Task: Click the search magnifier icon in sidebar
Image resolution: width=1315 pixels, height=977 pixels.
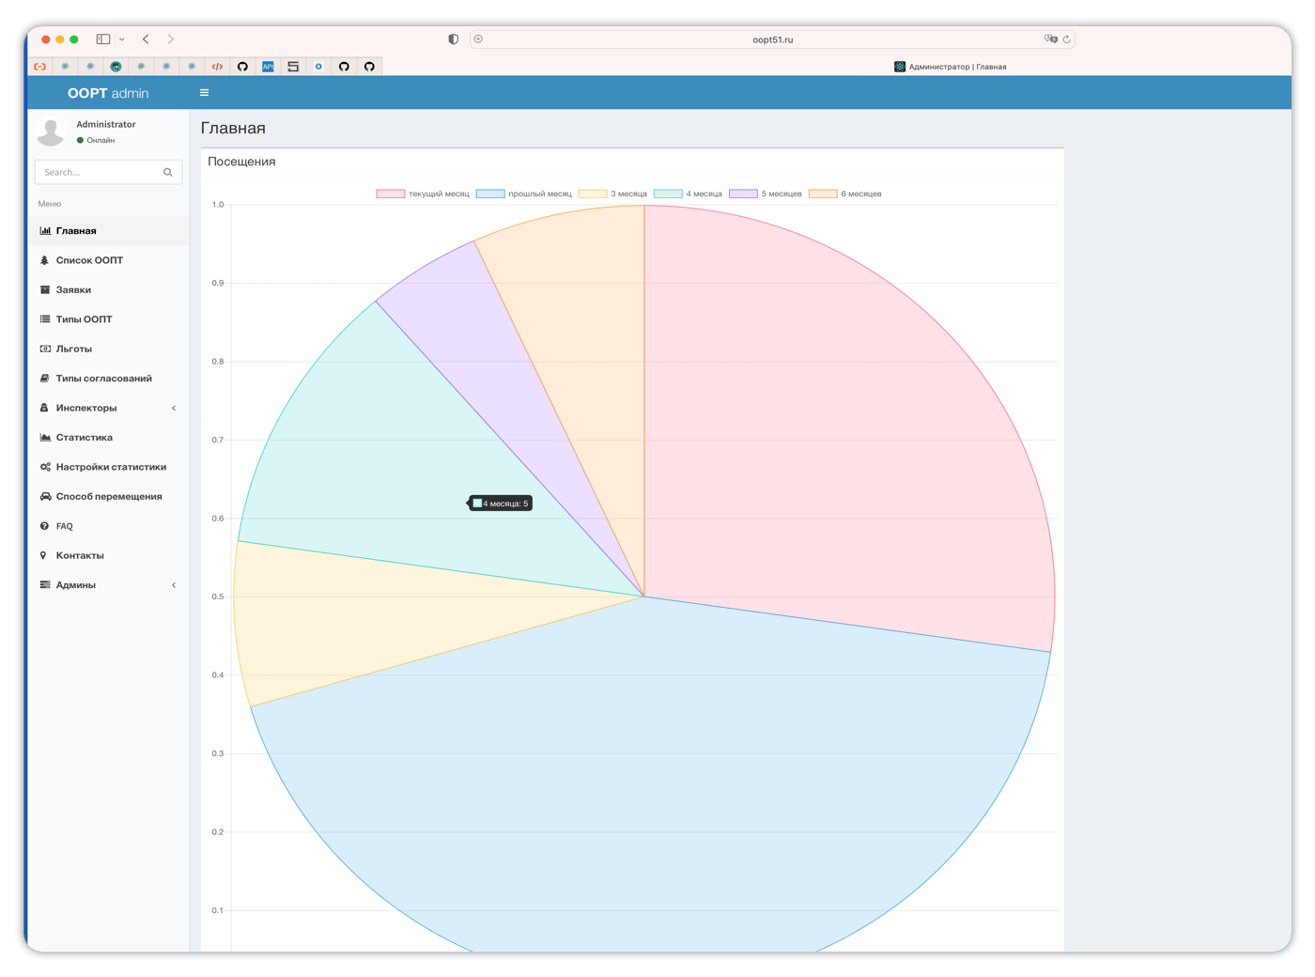Action: (x=168, y=172)
